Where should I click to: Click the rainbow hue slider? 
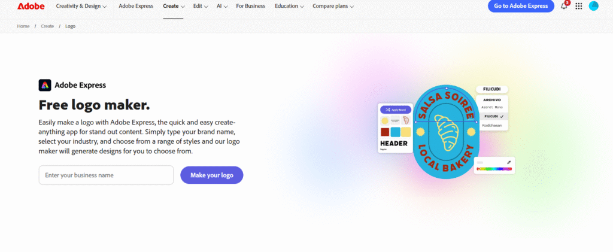(x=494, y=169)
